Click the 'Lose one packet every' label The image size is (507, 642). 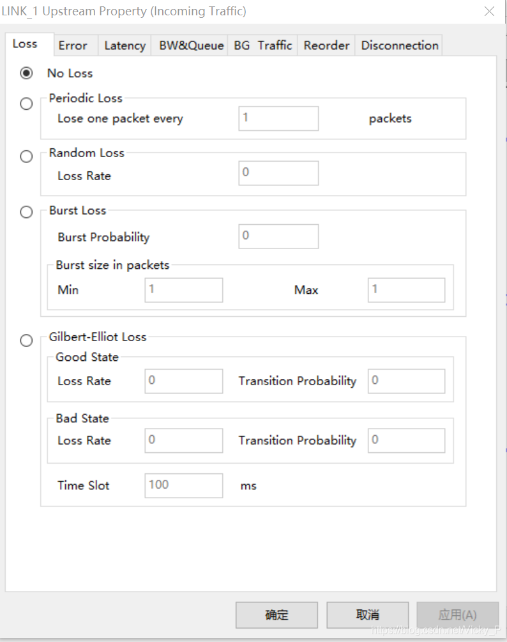click(120, 119)
